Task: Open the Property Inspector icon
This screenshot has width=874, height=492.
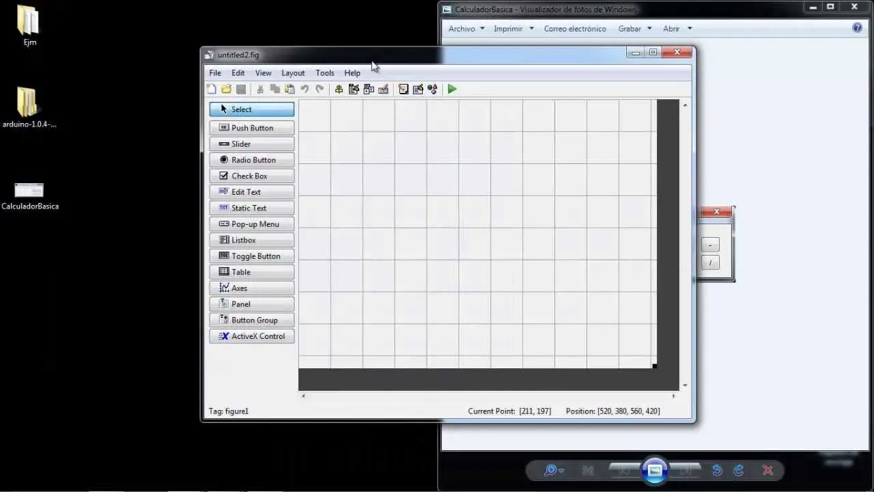Action: (418, 89)
